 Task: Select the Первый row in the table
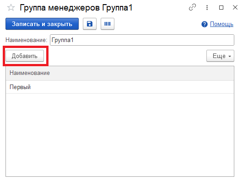tap(120, 87)
